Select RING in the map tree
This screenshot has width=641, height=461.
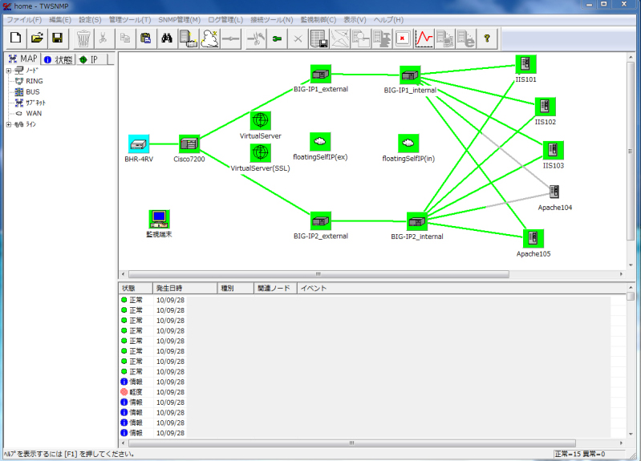pos(34,81)
